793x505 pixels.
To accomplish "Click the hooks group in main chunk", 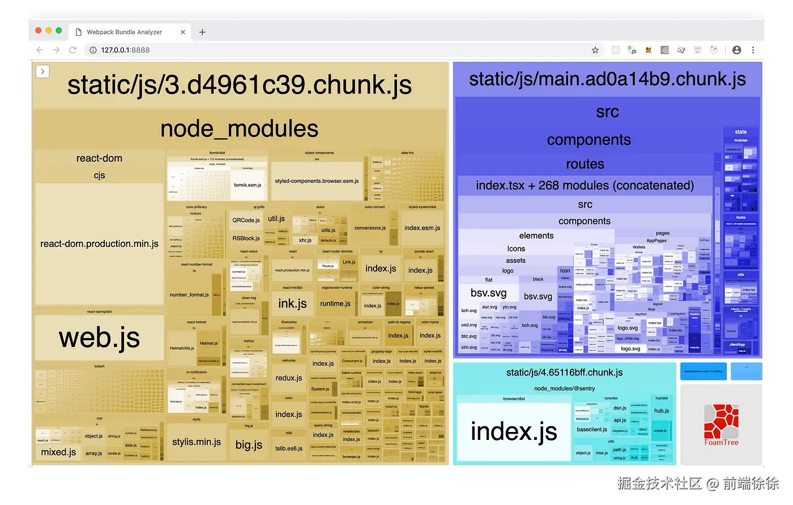I will (741, 217).
